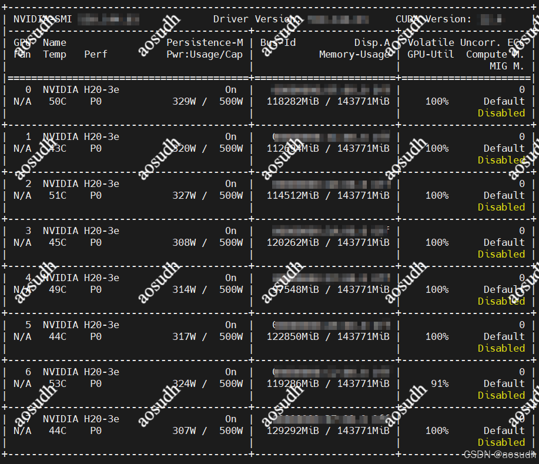539x464 pixels.
Task: Click the 'Pwr:Usage/Cap' column header
Action: (205, 54)
